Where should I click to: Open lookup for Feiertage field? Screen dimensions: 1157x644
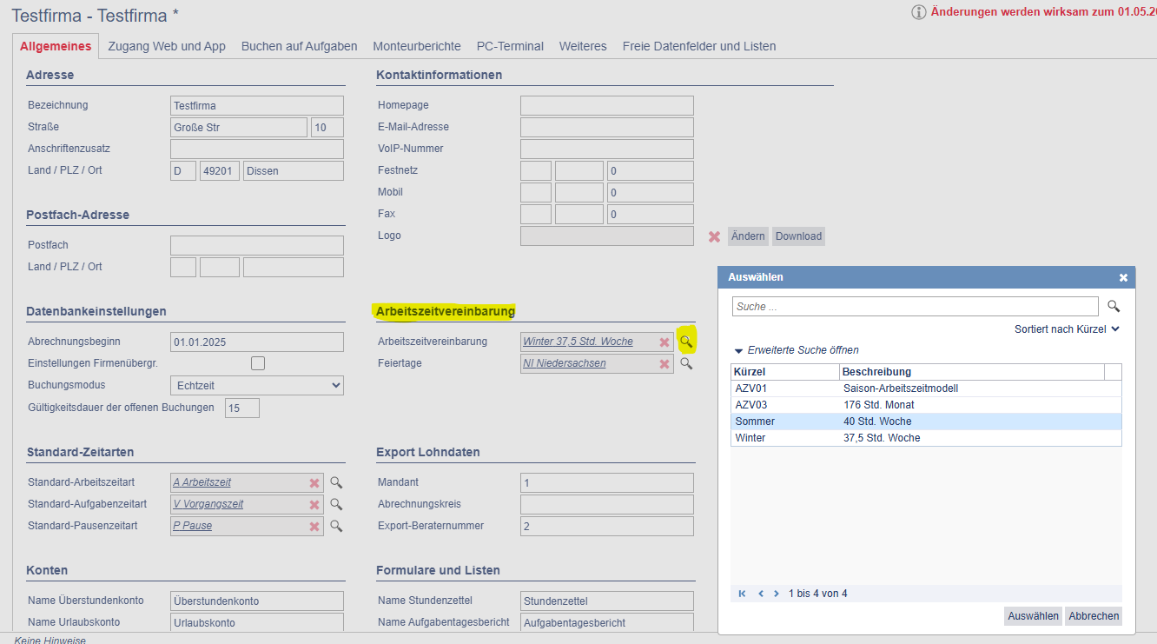click(686, 363)
